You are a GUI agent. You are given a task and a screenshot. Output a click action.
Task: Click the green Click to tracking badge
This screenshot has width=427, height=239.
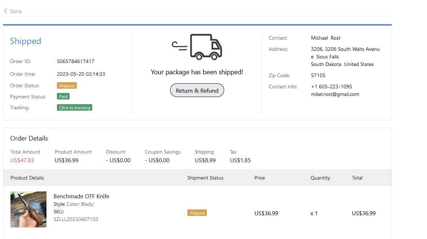(75, 107)
